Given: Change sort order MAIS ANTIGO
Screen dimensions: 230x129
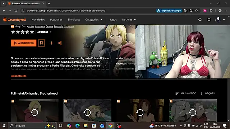Looking at the screenshot, I should (186, 93).
